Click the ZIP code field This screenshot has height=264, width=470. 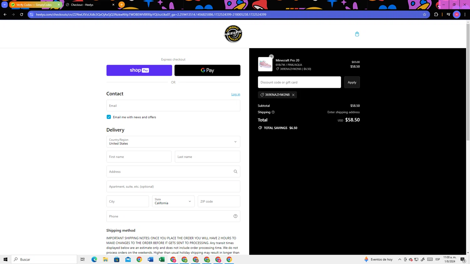pyautogui.click(x=219, y=201)
